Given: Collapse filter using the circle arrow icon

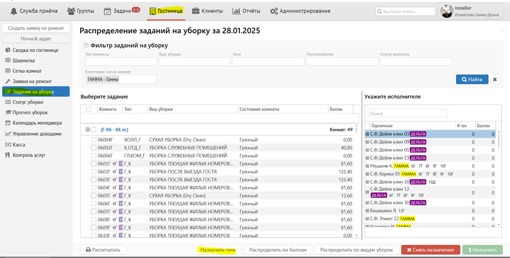Looking at the screenshot, I should click(86, 46).
